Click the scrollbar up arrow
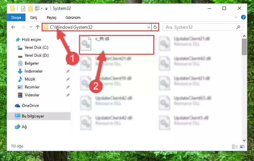 244,36
